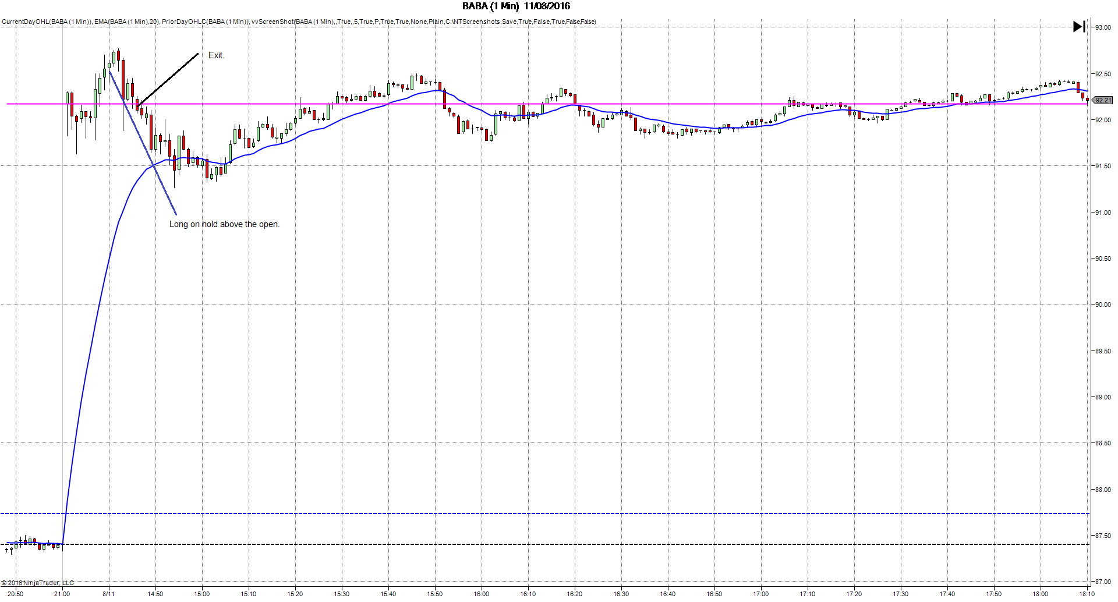Click the 15:30 time axis label

tap(342, 594)
